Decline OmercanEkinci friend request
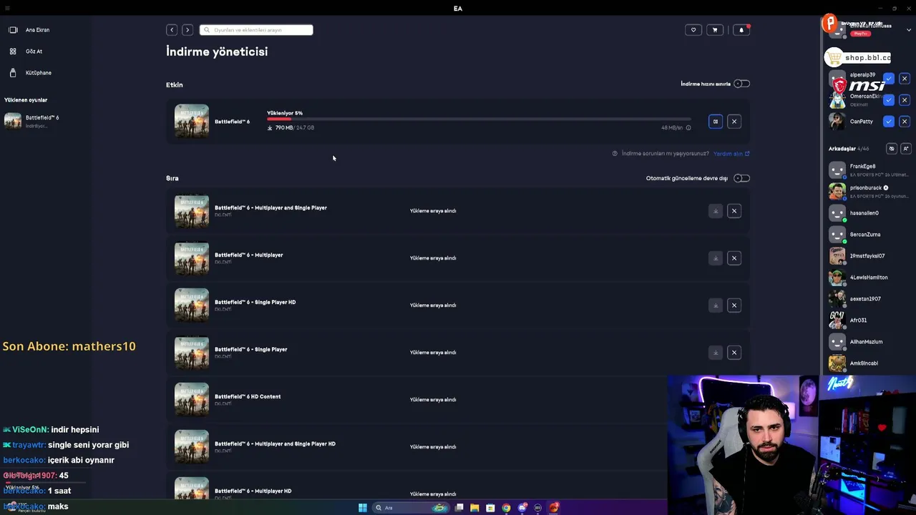This screenshot has height=515, width=916. coord(905,100)
